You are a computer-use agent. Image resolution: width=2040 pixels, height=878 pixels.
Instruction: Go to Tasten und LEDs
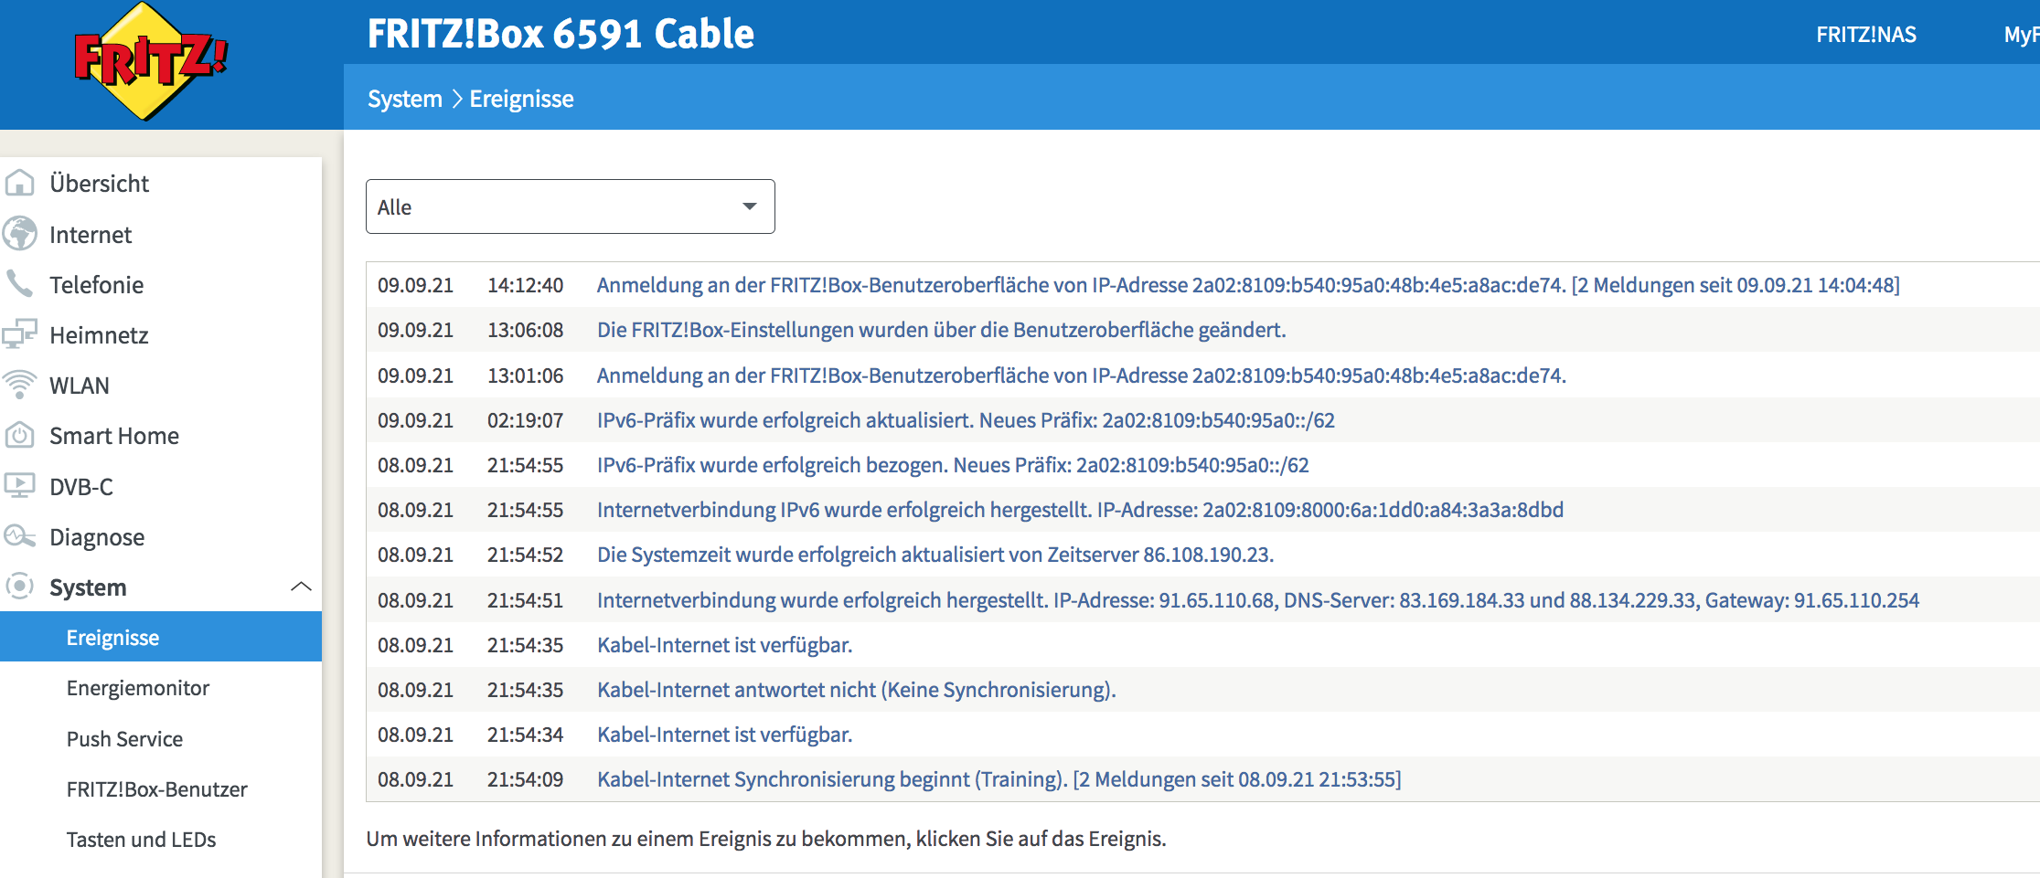point(142,840)
